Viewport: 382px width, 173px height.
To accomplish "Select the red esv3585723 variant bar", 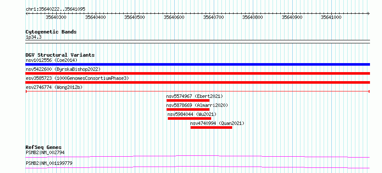I will tap(197, 82).
